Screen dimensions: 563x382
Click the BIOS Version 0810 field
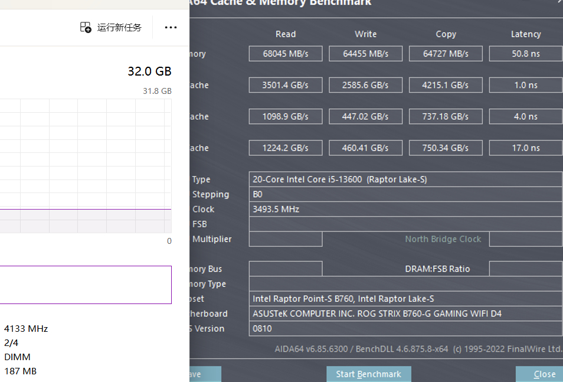click(405, 328)
